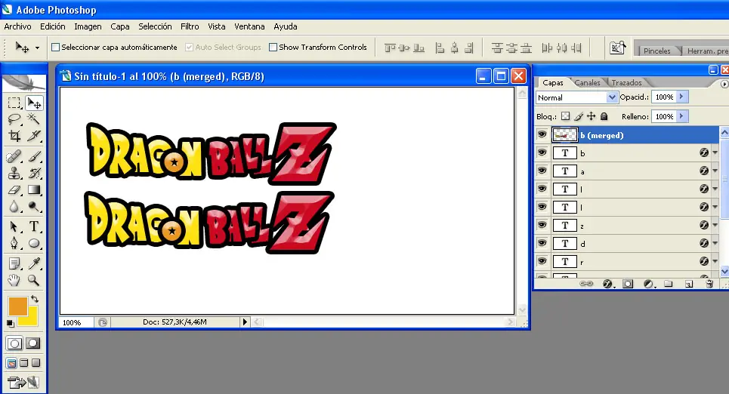
Task: Enable Seleccionar capa automáticamente checkbox
Action: point(55,47)
